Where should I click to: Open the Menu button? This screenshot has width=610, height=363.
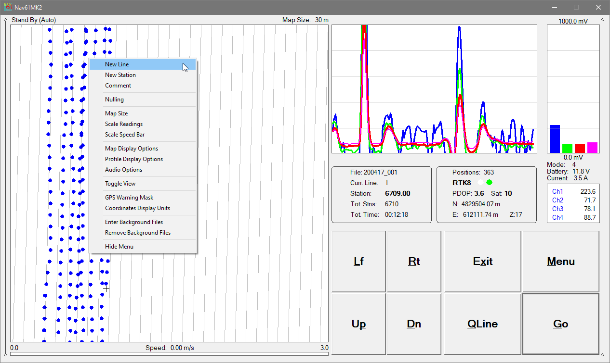(x=561, y=262)
